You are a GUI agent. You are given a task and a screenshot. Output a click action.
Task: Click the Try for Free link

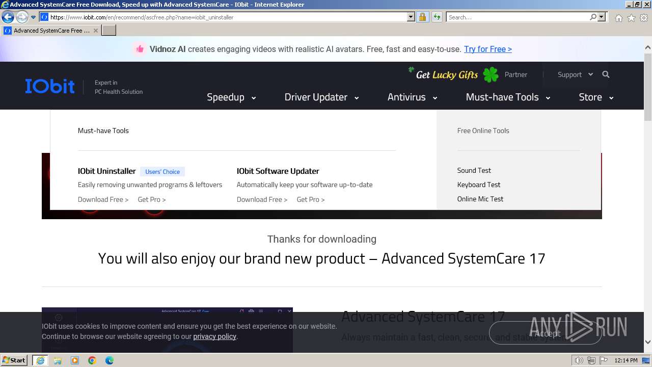click(487, 49)
